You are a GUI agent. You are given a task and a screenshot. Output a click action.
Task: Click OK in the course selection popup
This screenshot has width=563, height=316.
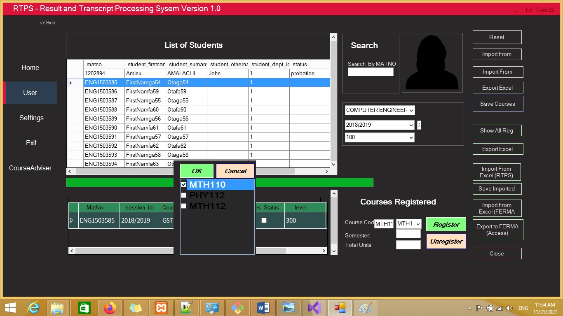pos(197,171)
